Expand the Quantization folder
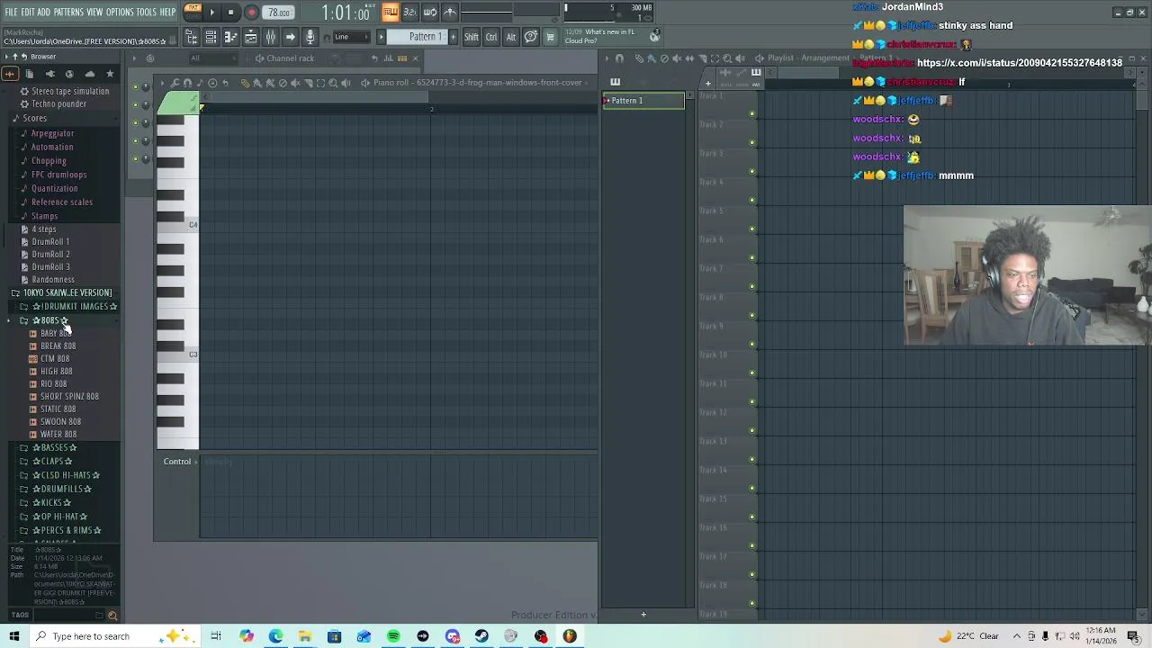Screen dimensions: 1152x648 click(54, 188)
